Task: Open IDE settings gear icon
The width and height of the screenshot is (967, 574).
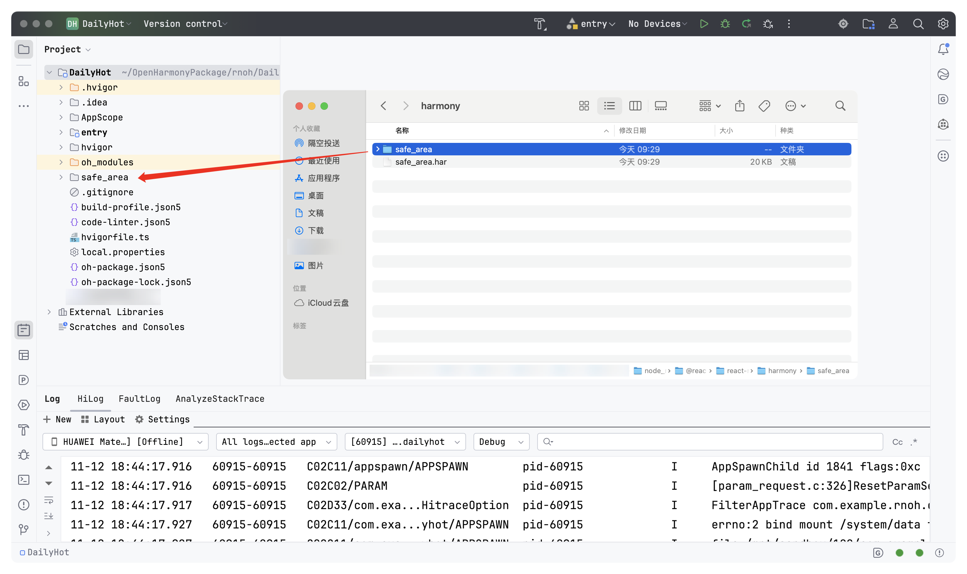Action: point(943,24)
